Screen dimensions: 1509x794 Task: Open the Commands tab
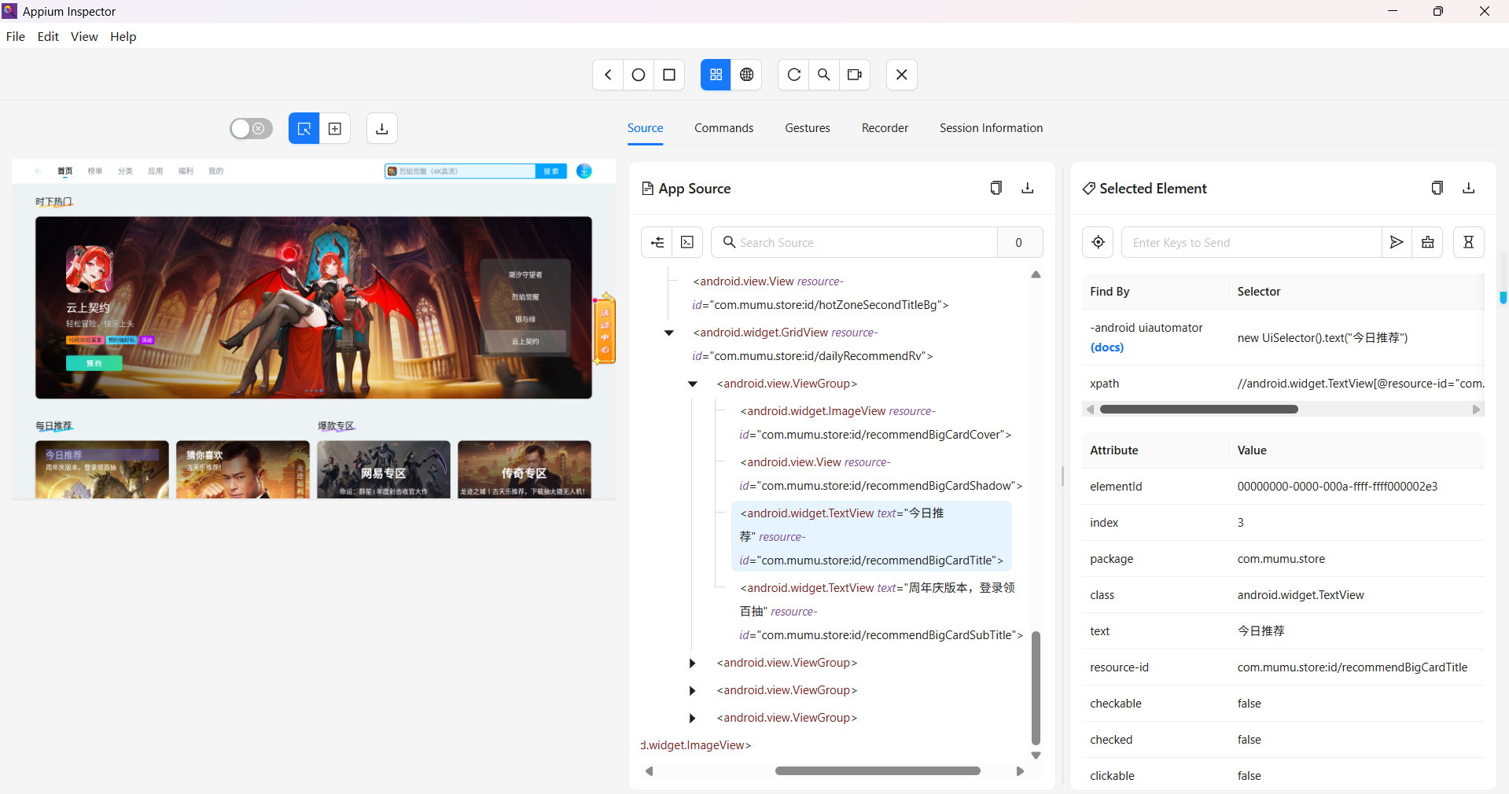tap(723, 128)
